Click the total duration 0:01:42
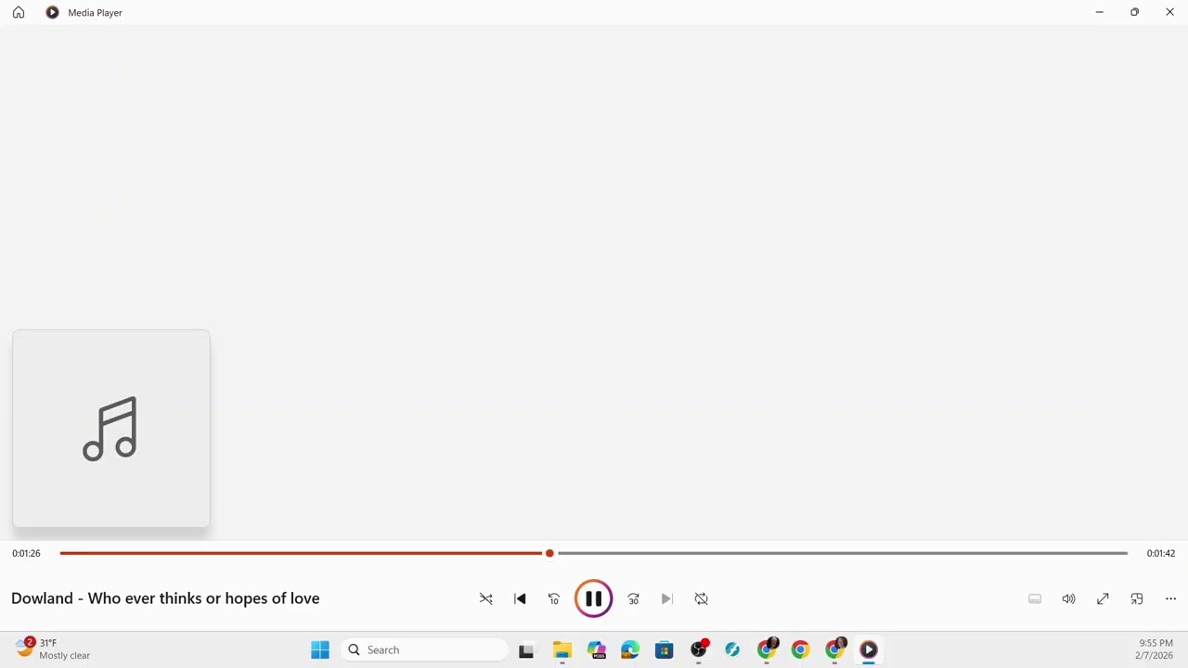The width and height of the screenshot is (1188, 668). pos(1161,553)
